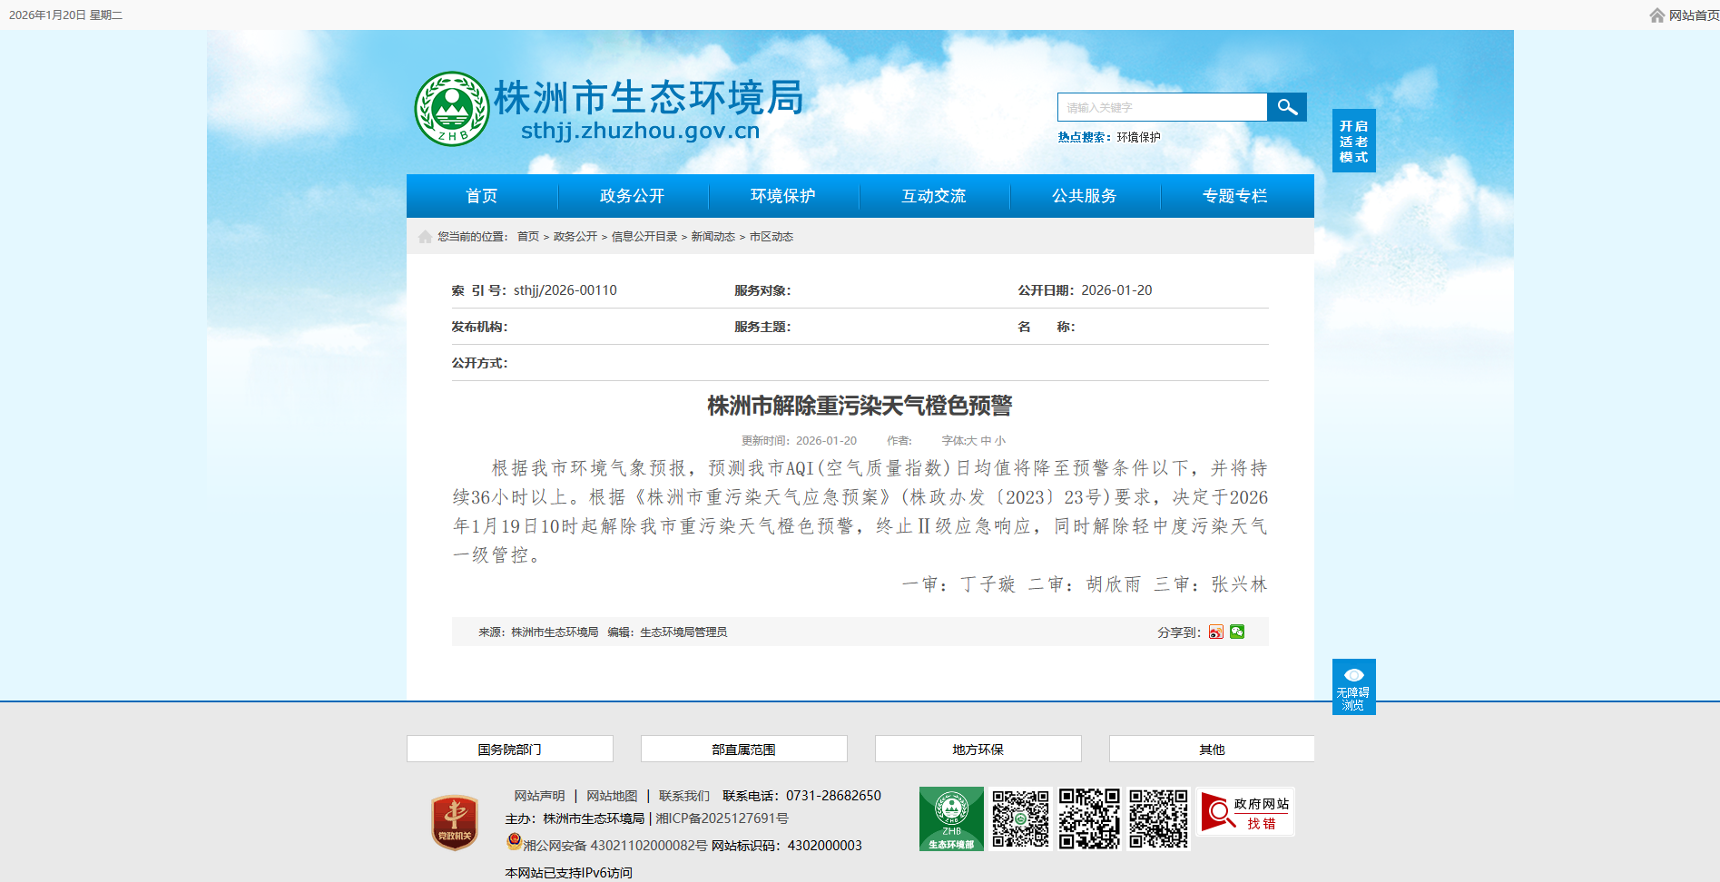Click the keyword search input field
This screenshot has height=882, width=1720.
[x=1162, y=107]
